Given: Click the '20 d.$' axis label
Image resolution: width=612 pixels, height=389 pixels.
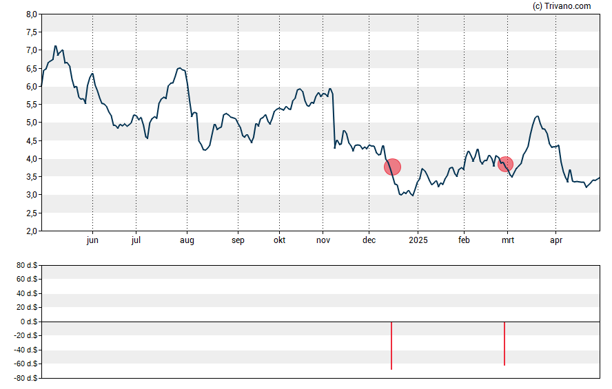Looking at the screenshot, I should 27,307.
